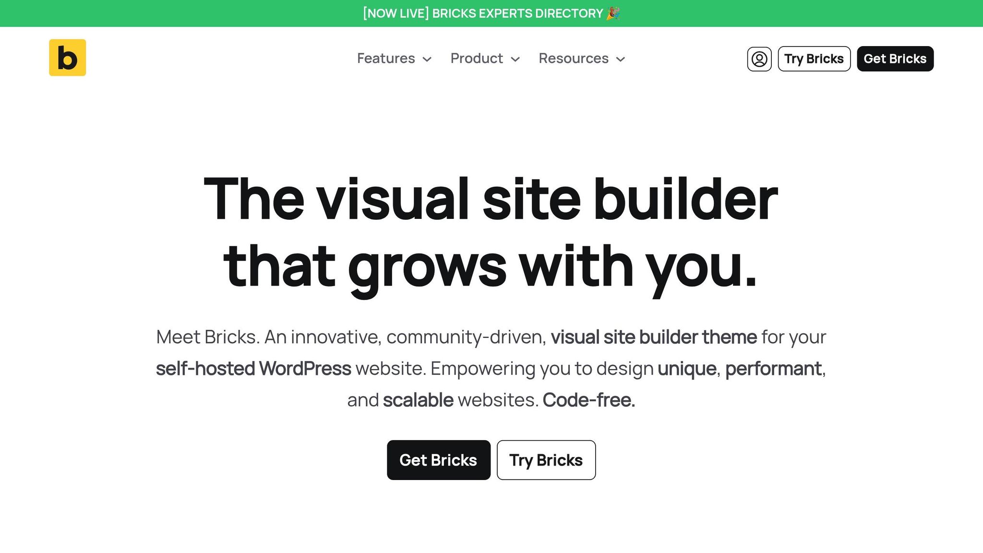This screenshot has width=983, height=553.
Task: Click the Try Bricks hero button
Action: [546, 460]
